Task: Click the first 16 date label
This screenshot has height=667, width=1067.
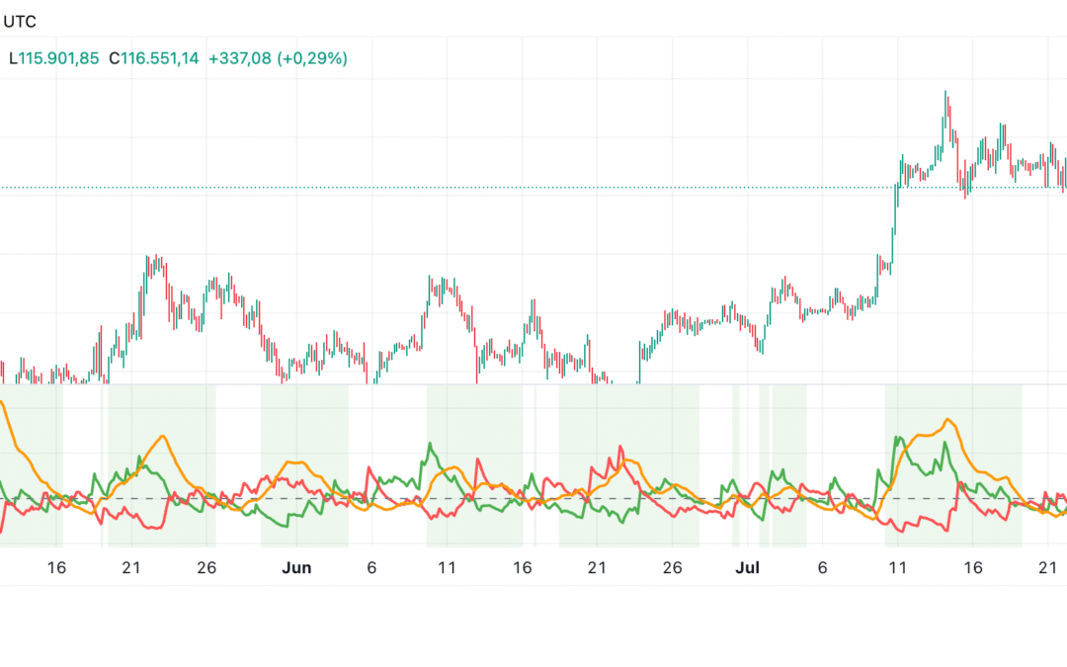Action: pos(56,568)
